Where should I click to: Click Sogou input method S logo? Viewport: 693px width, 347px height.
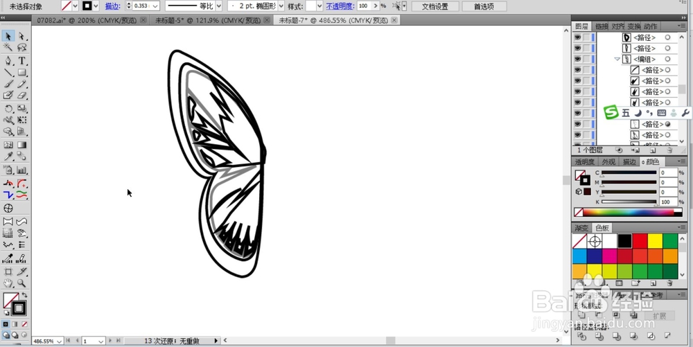click(611, 113)
